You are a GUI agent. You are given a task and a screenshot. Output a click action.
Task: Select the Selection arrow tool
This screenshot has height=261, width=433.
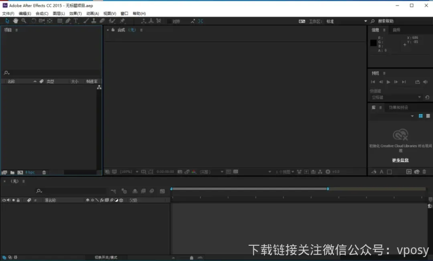[x=8, y=21]
